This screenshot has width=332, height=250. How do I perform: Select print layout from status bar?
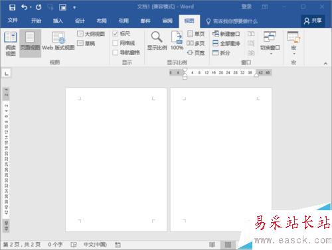tap(228, 245)
